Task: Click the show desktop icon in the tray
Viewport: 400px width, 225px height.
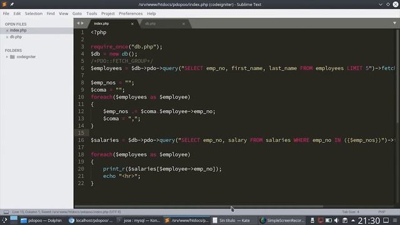Action: (386, 220)
